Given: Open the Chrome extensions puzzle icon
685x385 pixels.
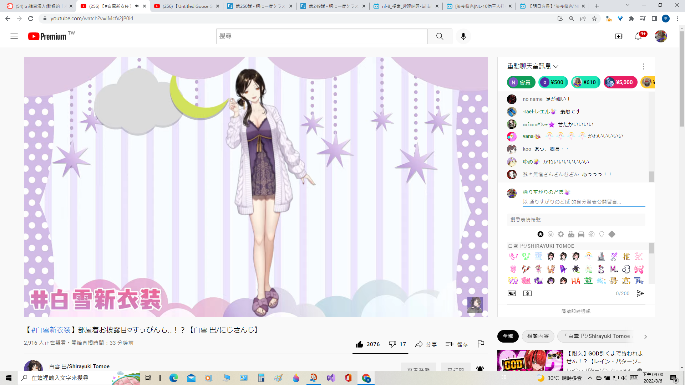Looking at the screenshot, I should 631,19.
